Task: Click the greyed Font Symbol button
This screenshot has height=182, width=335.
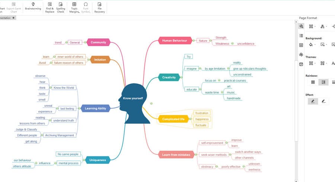Action: click(x=86, y=8)
